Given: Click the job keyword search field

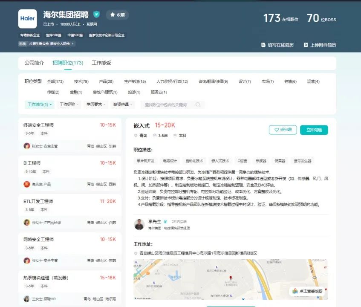Looking at the screenshot, I should pos(172,105).
